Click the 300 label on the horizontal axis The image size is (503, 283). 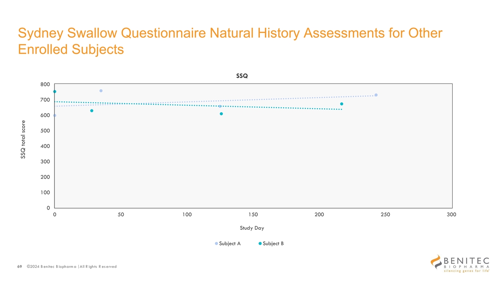451,215
